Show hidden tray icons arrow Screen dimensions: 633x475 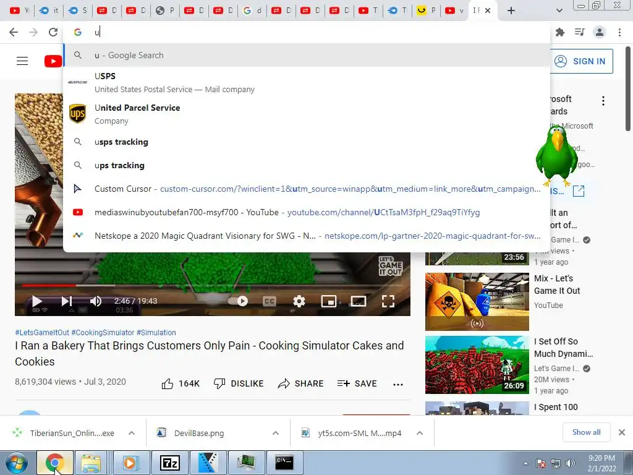point(525,463)
